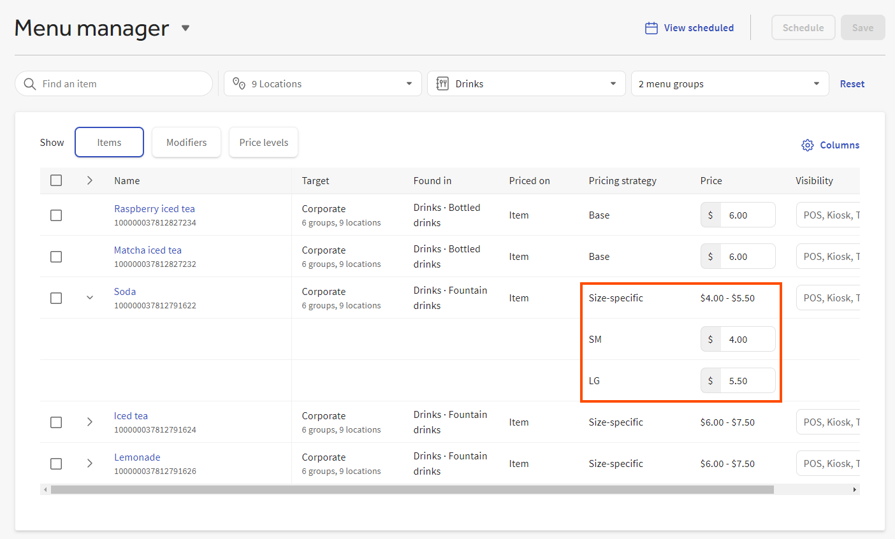Switch to the Items tab
This screenshot has width=895, height=539.
click(109, 142)
